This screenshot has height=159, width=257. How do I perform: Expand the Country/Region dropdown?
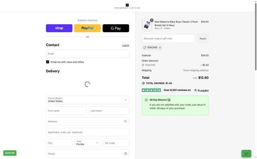pyautogui.click(x=88, y=100)
